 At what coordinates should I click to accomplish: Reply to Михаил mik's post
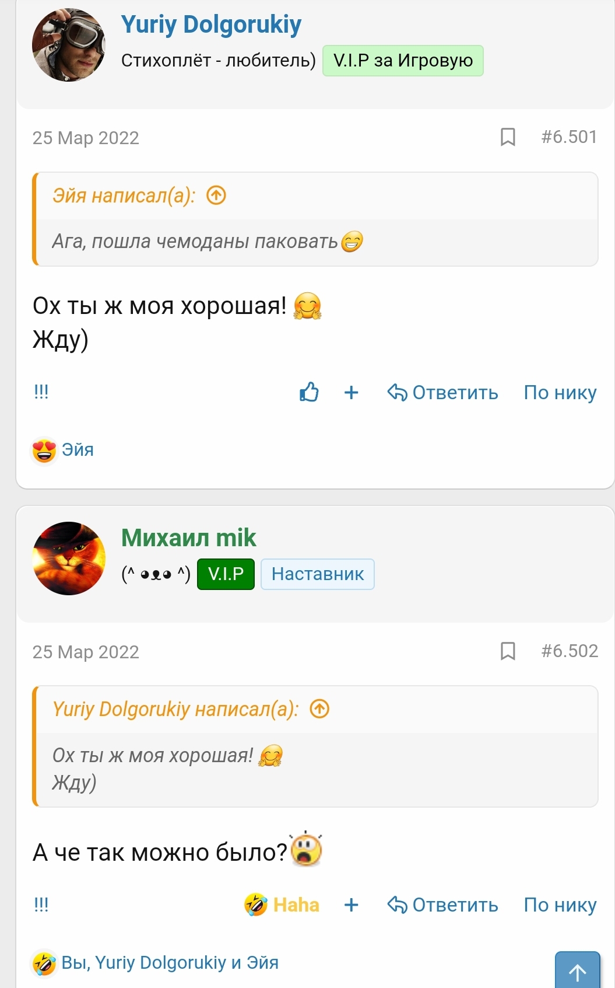pyautogui.click(x=443, y=905)
